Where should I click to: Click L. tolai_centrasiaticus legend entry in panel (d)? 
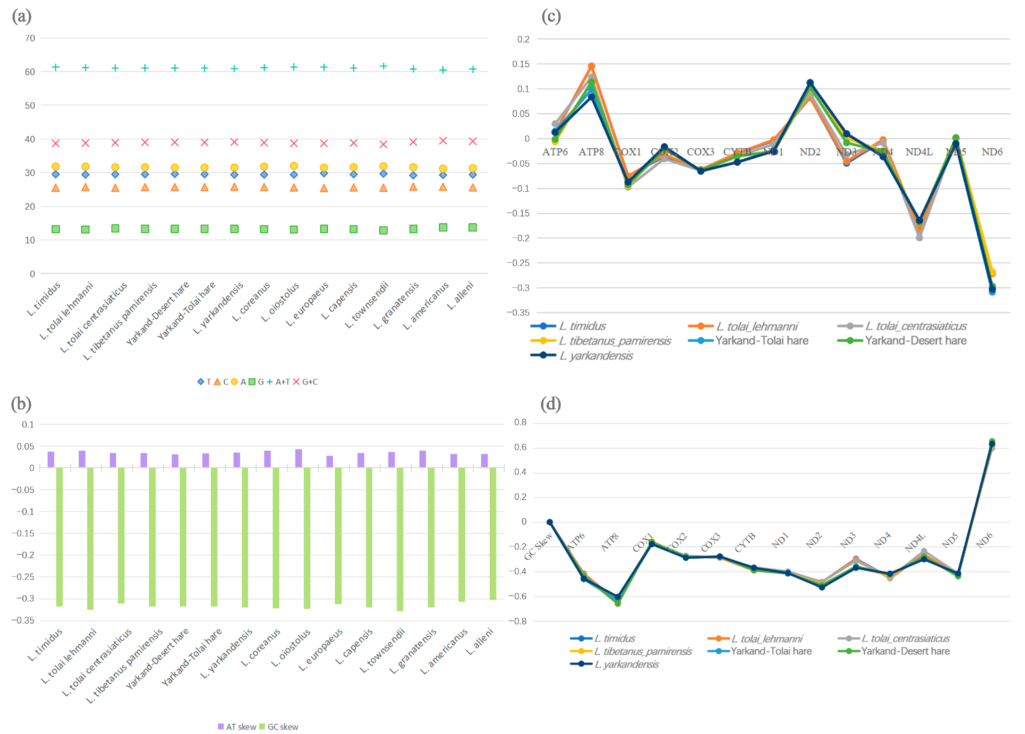[x=894, y=639]
